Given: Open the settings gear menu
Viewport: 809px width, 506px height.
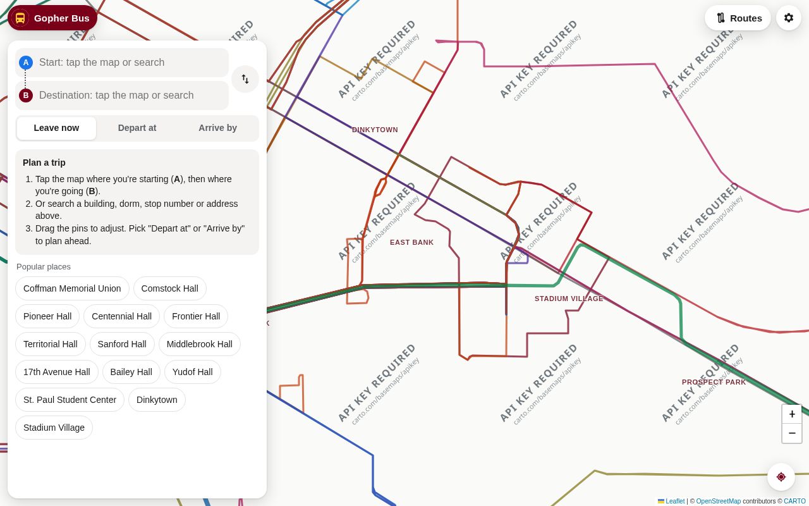Looking at the screenshot, I should [789, 18].
